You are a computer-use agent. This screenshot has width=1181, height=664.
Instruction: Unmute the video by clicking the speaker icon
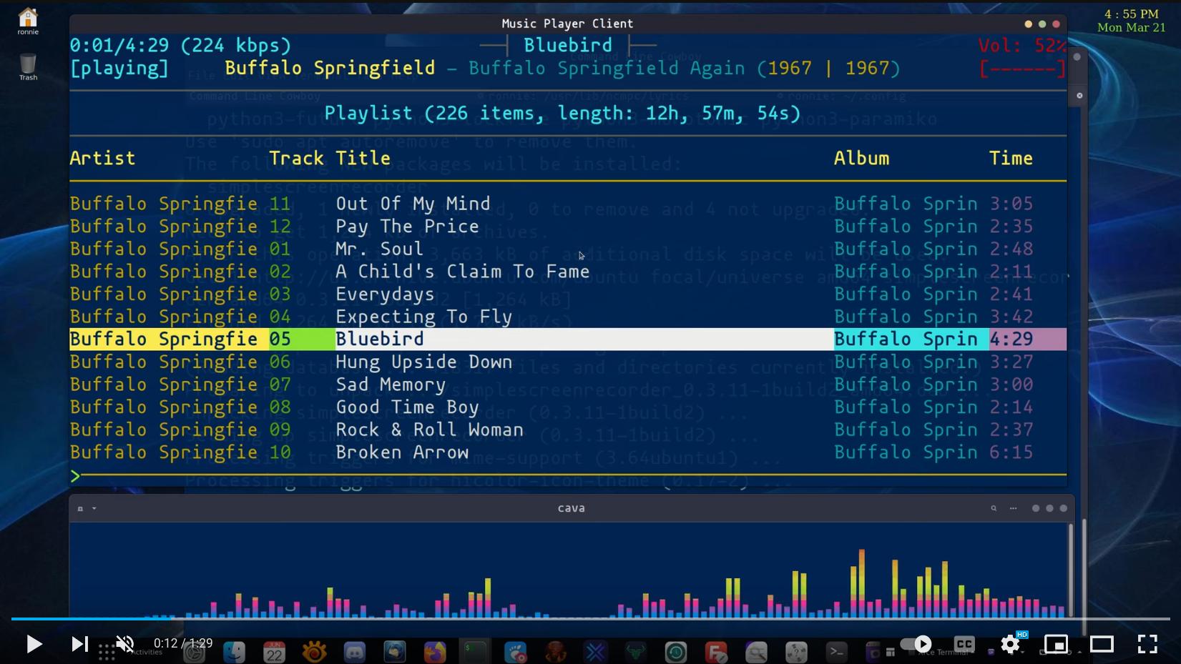click(x=125, y=644)
